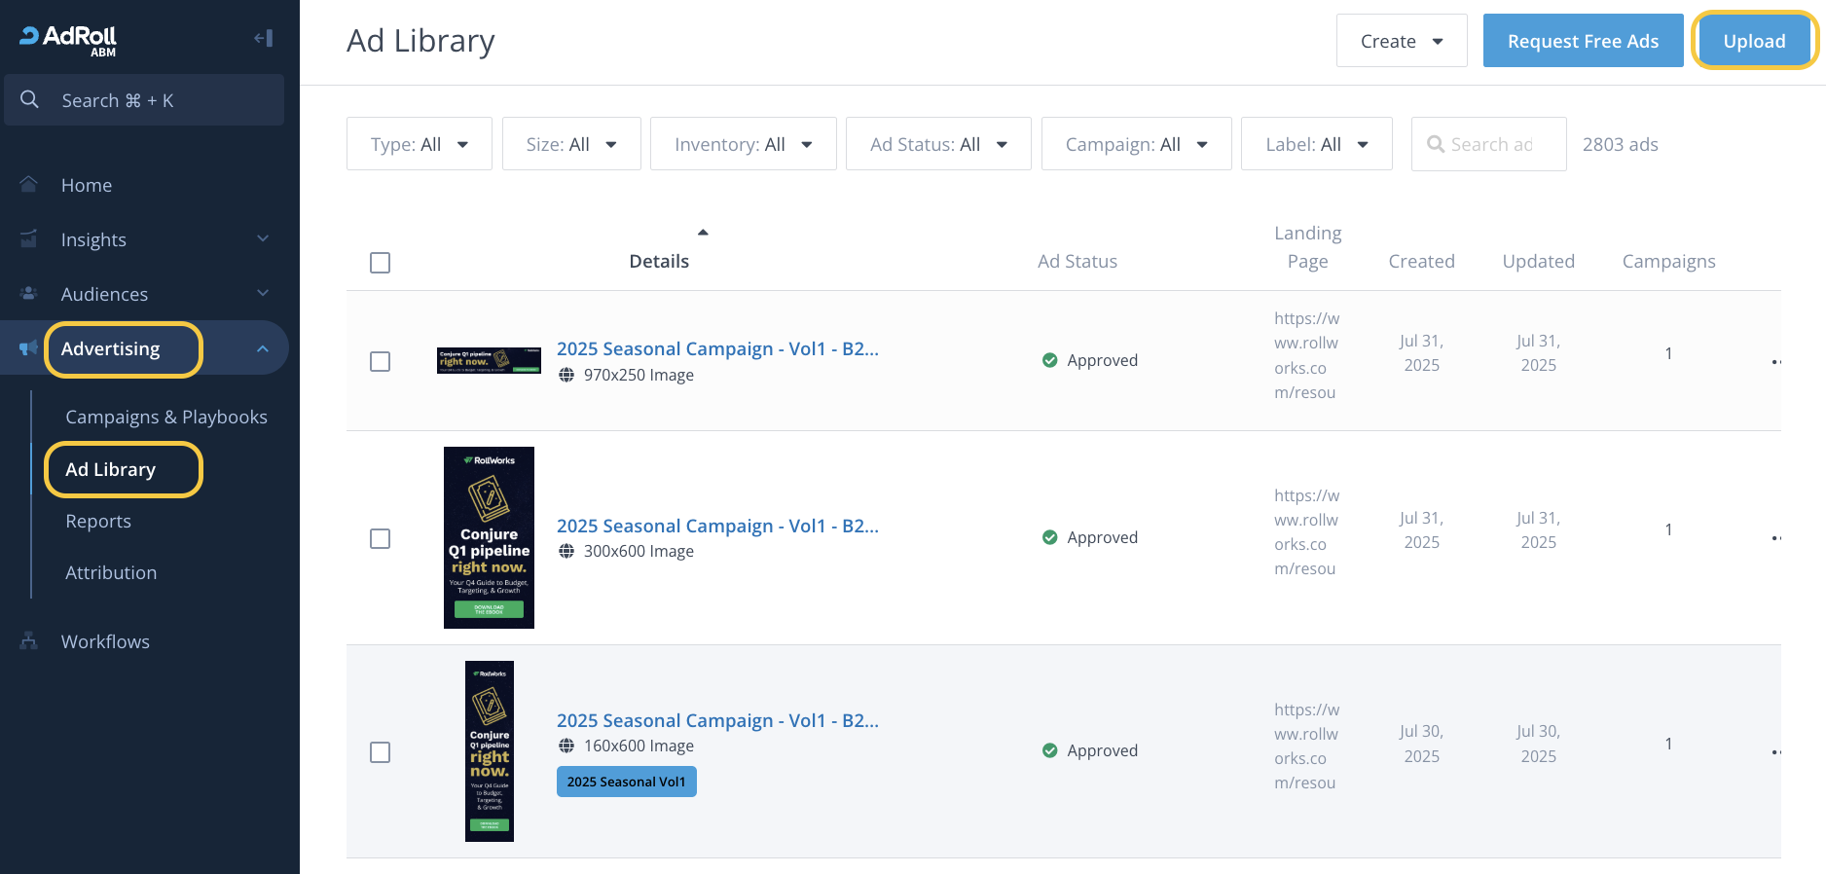Toggle the select-all checkbox in table header
Screen dimensions: 1826x874
click(381, 263)
